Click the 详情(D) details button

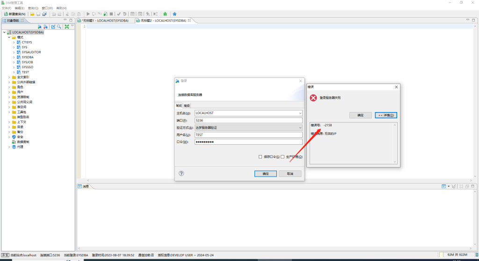[386, 115]
